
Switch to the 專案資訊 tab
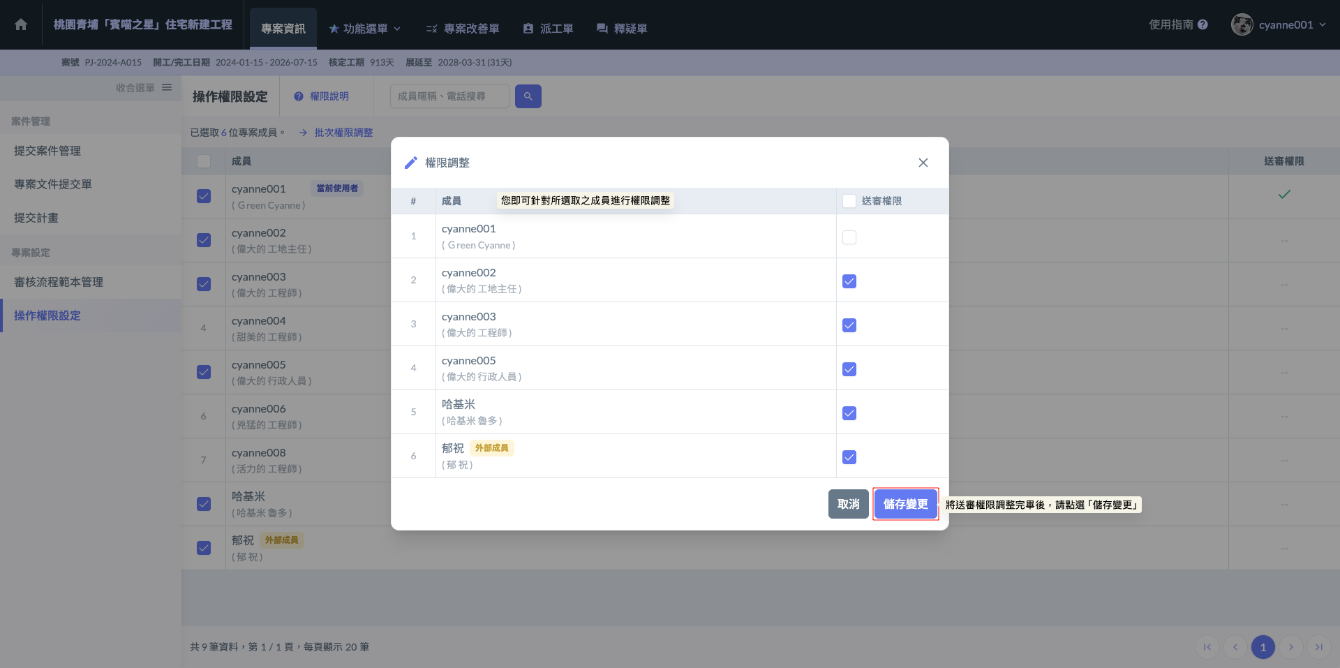tap(283, 29)
